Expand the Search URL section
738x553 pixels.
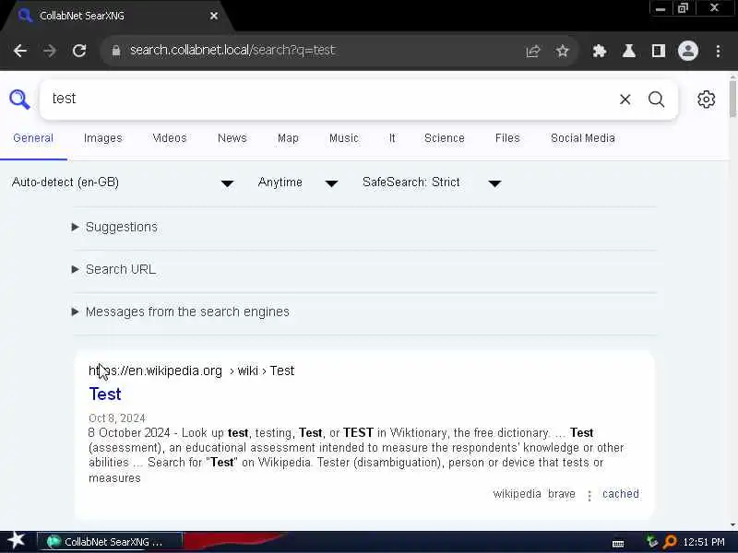pyautogui.click(x=113, y=269)
